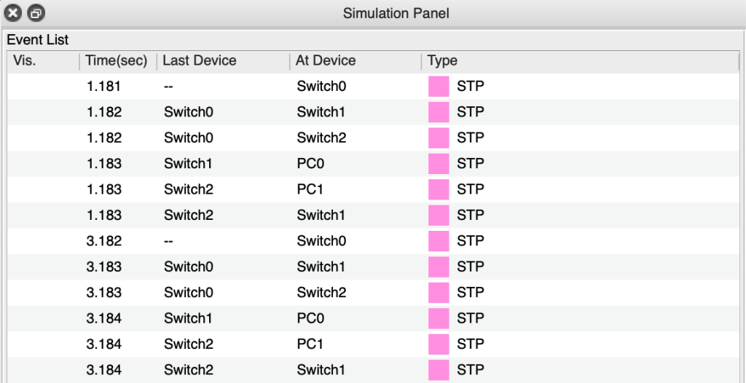Click pink STP swatch for 1.181 event
746x383 pixels.
pyautogui.click(x=439, y=87)
